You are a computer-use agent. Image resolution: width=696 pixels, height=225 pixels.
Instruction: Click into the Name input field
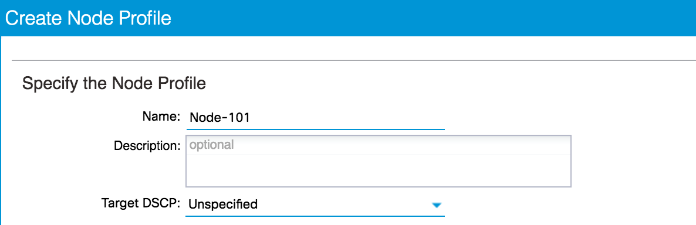click(x=315, y=117)
